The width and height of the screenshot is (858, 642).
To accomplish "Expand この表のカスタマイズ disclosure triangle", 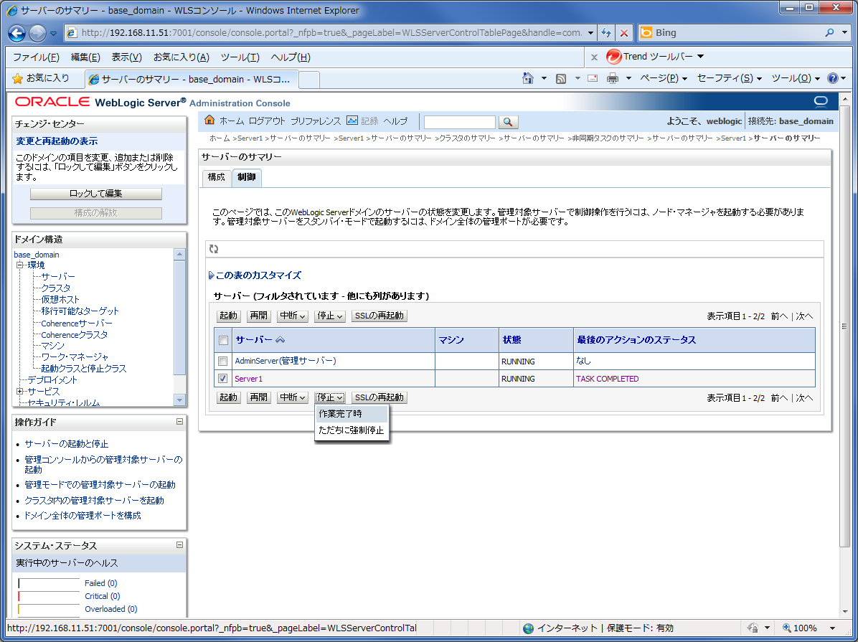I will pos(211,275).
